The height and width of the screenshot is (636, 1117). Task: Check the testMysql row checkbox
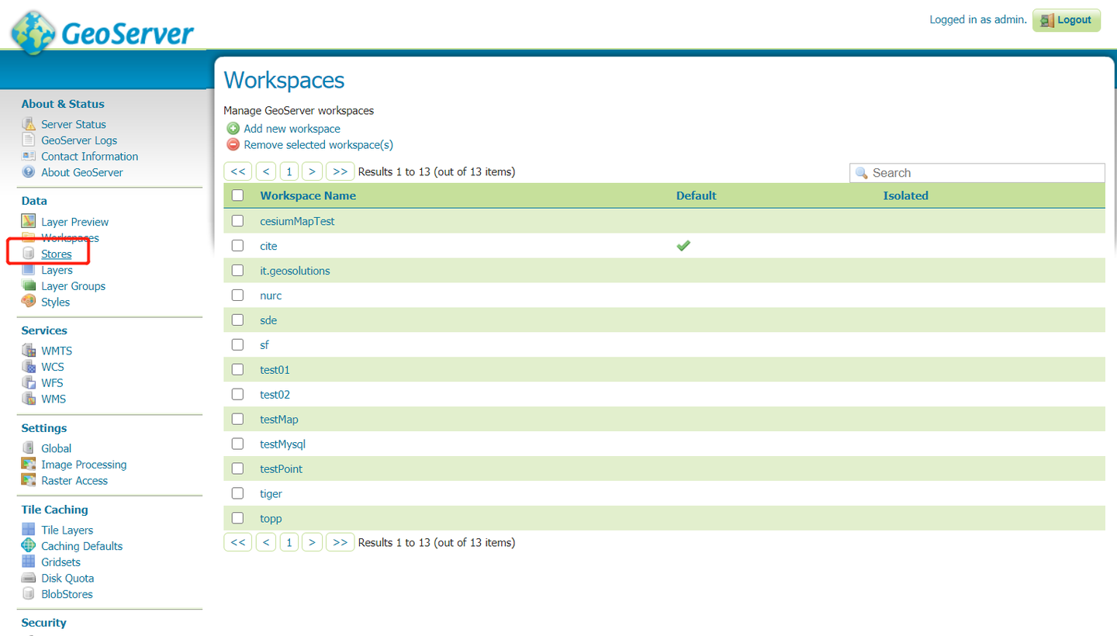point(238,444)
